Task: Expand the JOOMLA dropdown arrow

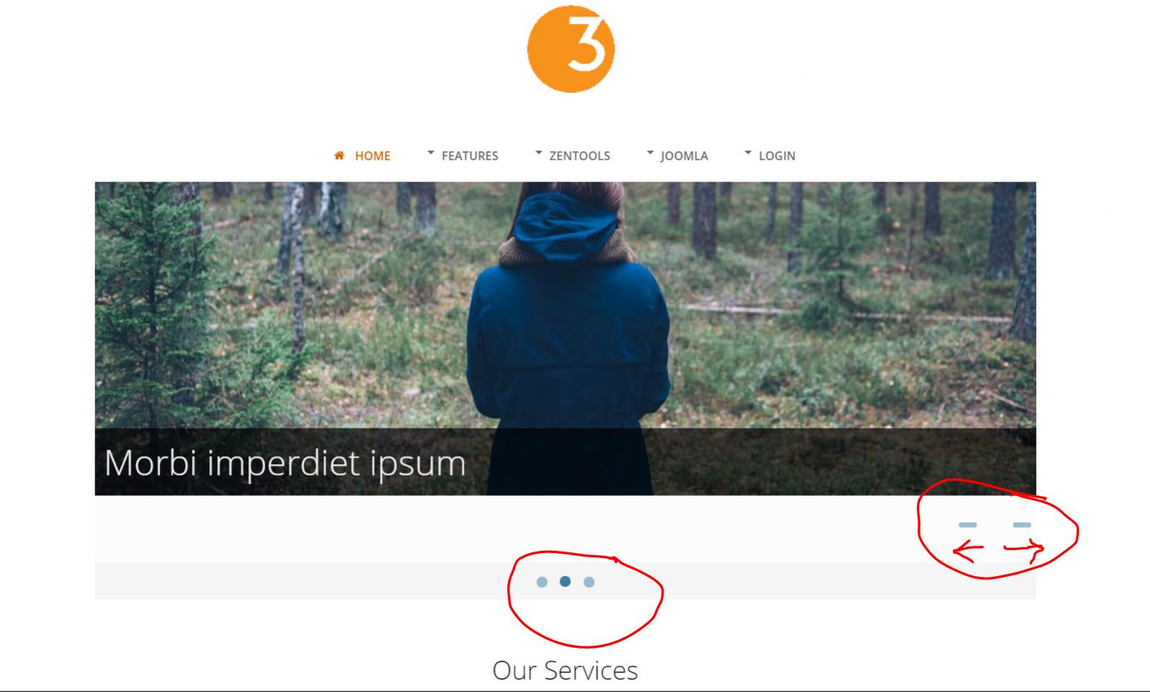Action: coord(650,153)
